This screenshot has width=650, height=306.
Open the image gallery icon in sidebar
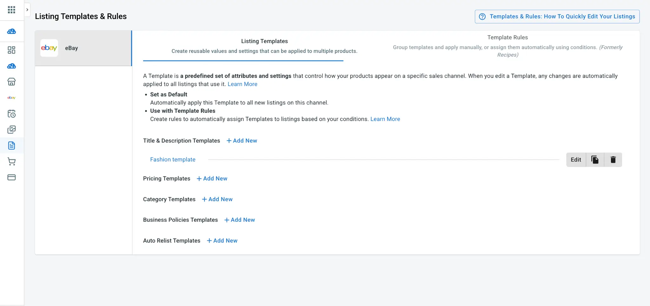point(11,130)
